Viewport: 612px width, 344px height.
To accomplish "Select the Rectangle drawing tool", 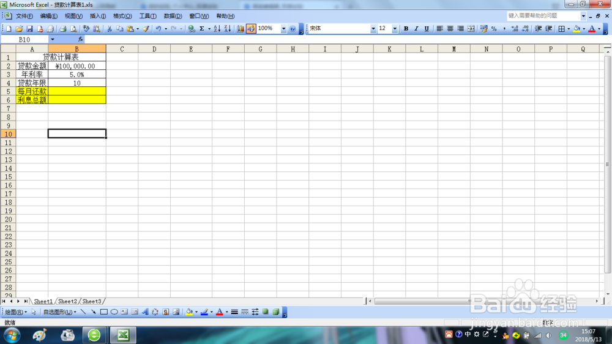I will tap(104, 312).
